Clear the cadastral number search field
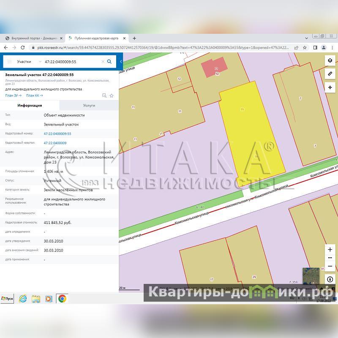Screen dimensions: 338x338 click(103, 62)
